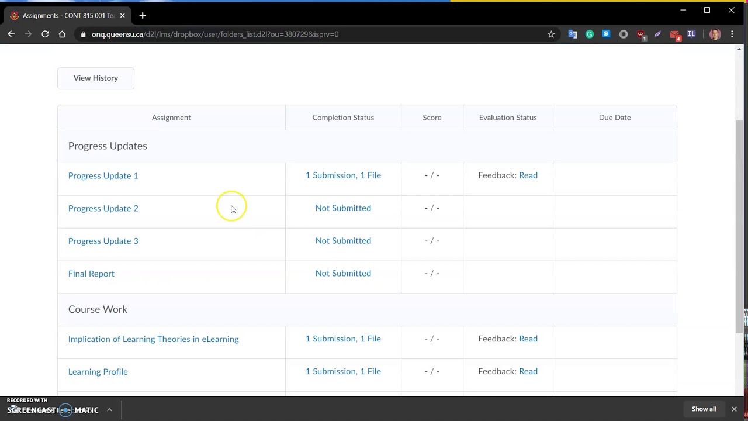The height and width of the screenshot is (421, 748).
Task: Go back to the previous page
Action: click(11, 34)
